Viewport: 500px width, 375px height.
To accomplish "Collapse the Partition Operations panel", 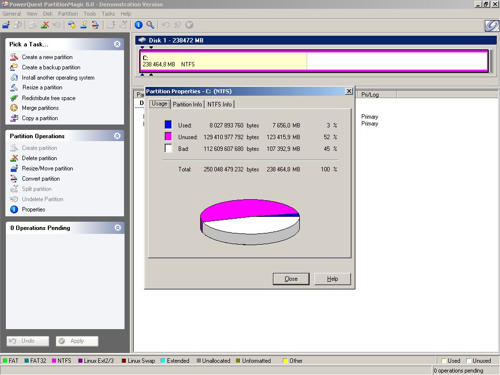I will [x=117, y=136].
